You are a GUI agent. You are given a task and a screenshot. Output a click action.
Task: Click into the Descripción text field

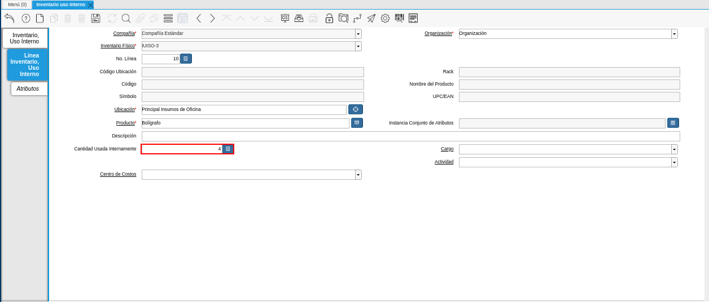(410, 136)
